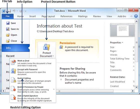Select Mark as Final menu entry
This screenshot has height=109, width=140.
point(33,63)
